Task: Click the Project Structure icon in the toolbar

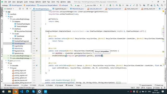Action: click(144, 5)
